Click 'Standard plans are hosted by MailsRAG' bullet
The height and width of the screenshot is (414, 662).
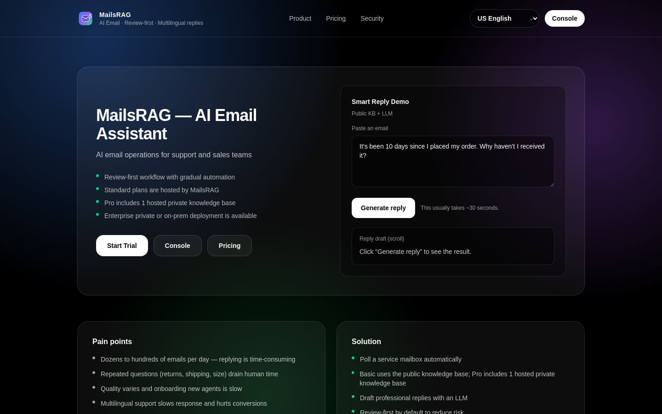click(x=162, y=190)
